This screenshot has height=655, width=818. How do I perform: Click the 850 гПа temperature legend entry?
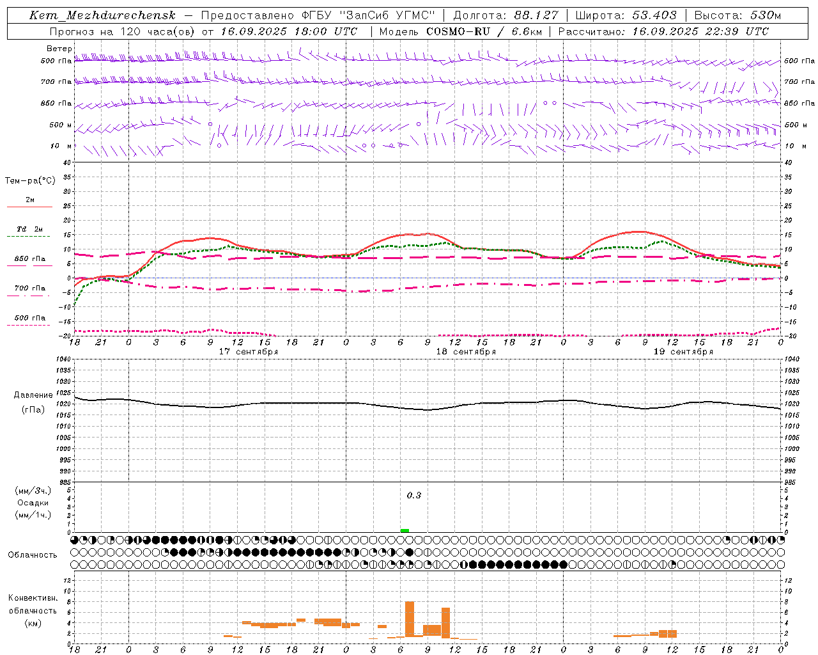point(30,259)
